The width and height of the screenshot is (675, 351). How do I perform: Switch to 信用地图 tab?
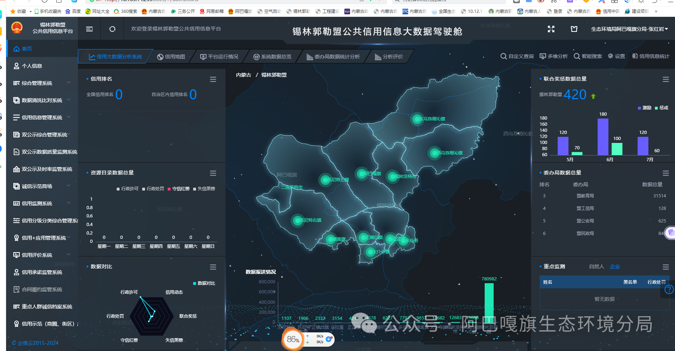pos(171,57)
